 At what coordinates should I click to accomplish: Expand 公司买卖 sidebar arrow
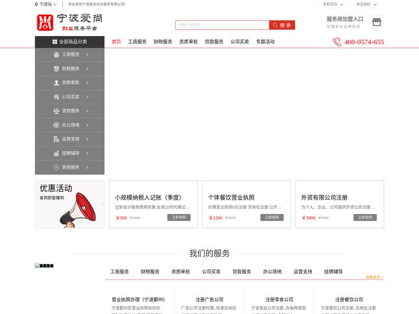pyautogui.click(x=87, y=97)
